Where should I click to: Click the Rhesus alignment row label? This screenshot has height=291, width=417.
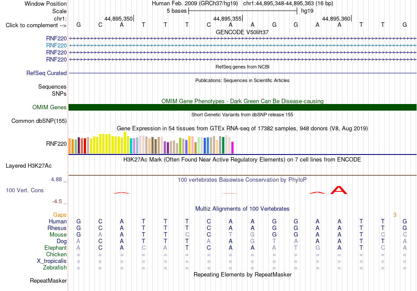(x=57, y=228)
